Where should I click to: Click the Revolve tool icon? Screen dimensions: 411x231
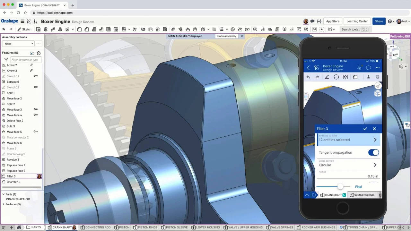click(x=45, y=29)
